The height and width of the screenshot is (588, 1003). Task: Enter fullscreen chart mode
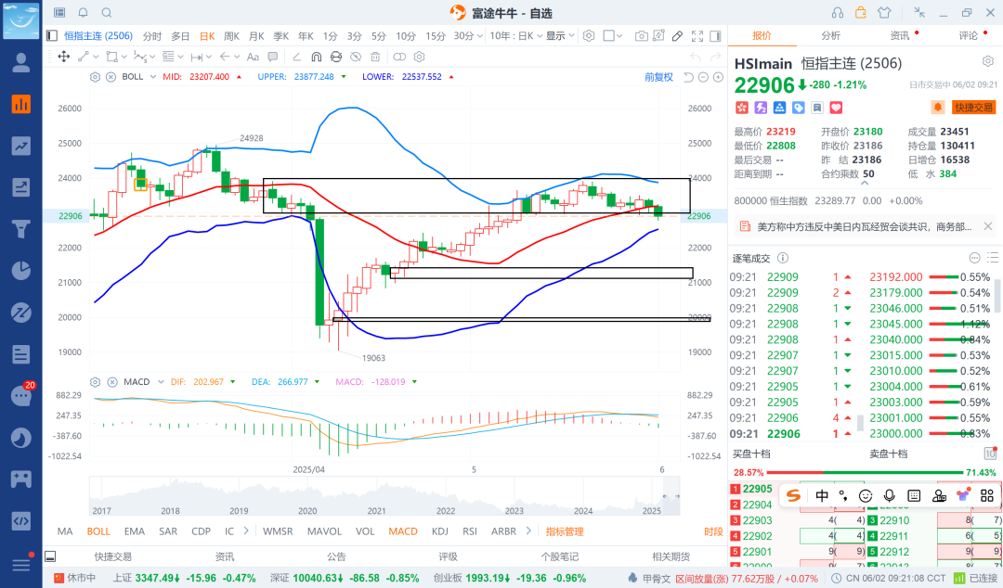tap(697, 36)
